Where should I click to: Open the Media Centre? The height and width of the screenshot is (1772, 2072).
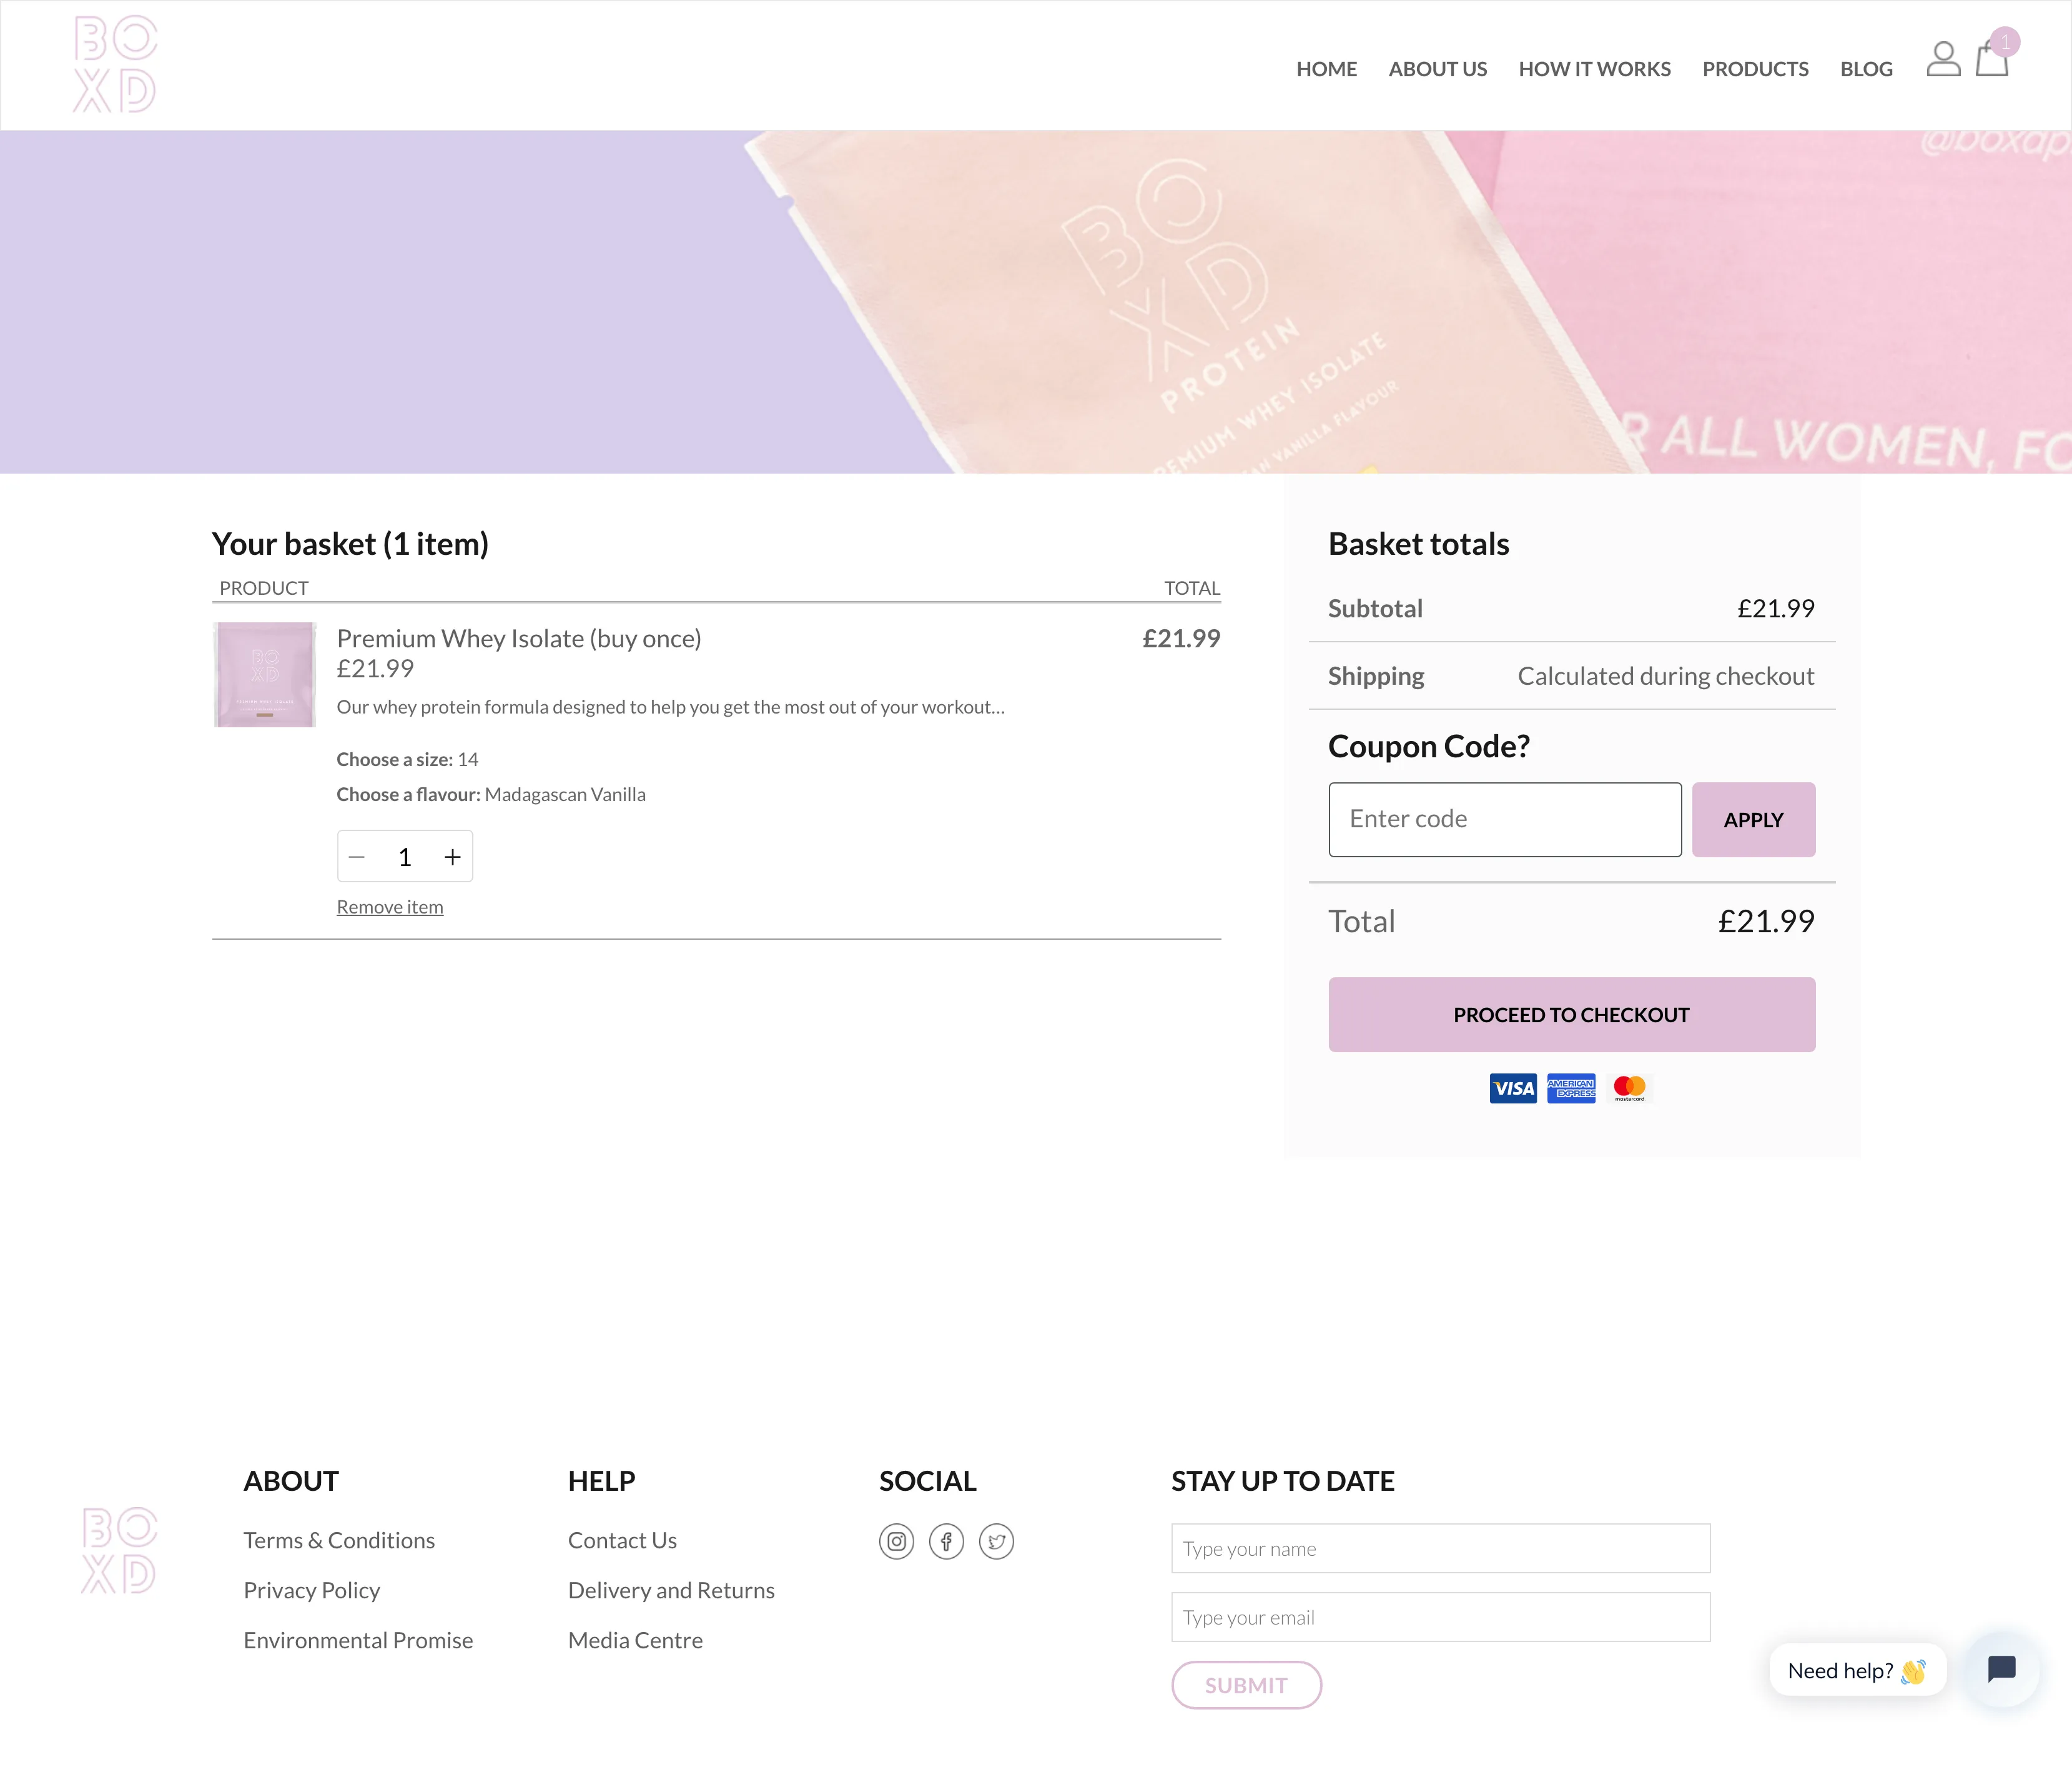[635, 1640]
